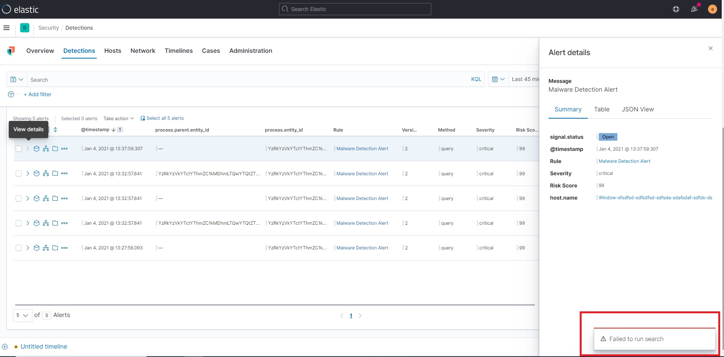This screenshot has width=724, height=357.
Task: Open the newsfeed party popper icon
Action: pyautogui.click(x=694, y=9)
